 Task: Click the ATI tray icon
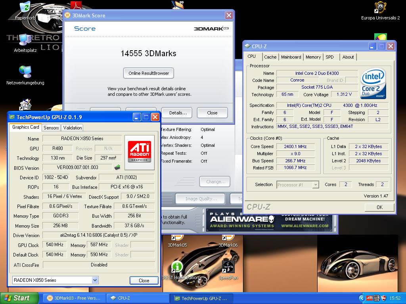point(369,298)
